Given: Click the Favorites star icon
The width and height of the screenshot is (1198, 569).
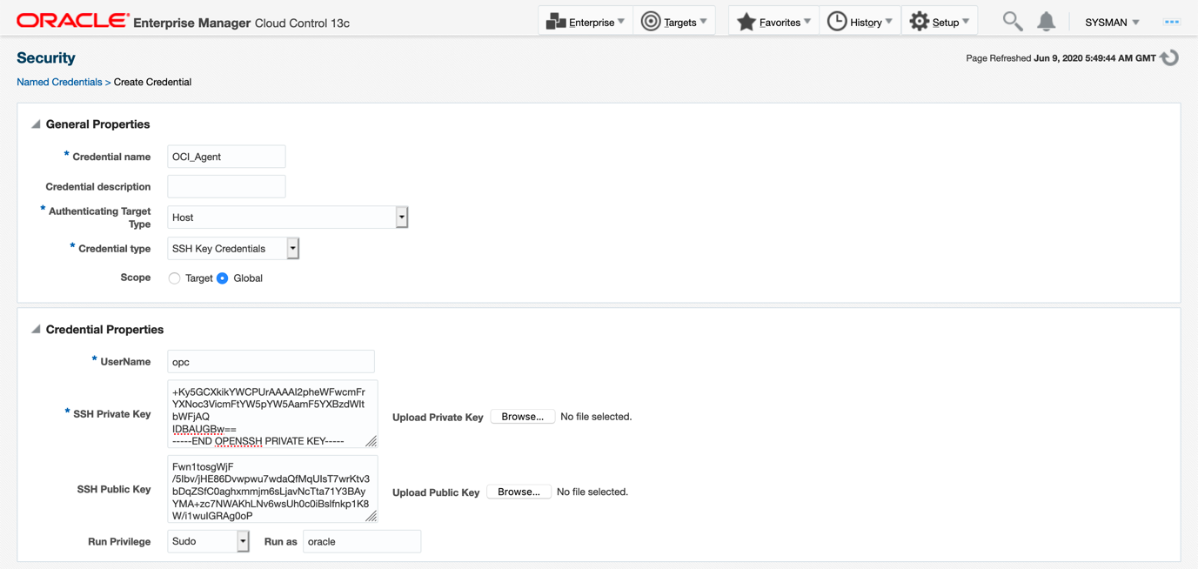Looking at the screenshot, I should pyautogui.click(x=746, y=22).
